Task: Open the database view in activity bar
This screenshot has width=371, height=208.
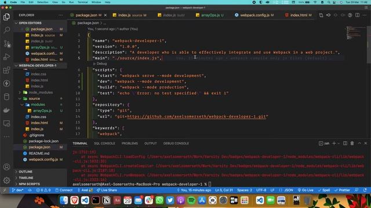Action: 6,96
